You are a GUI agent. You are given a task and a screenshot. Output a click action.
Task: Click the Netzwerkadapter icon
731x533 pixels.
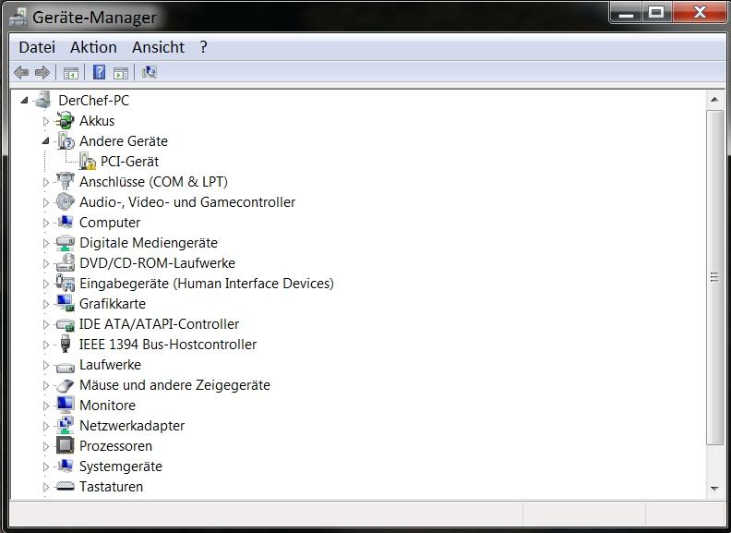(65, 426)
